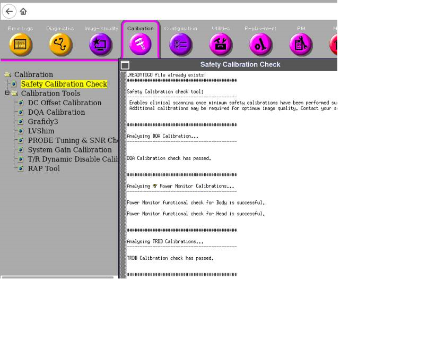Select the Calibration root folder
The width and height of the screenshot is (445, 338).
pyautogui.click(x=33, y=75)
